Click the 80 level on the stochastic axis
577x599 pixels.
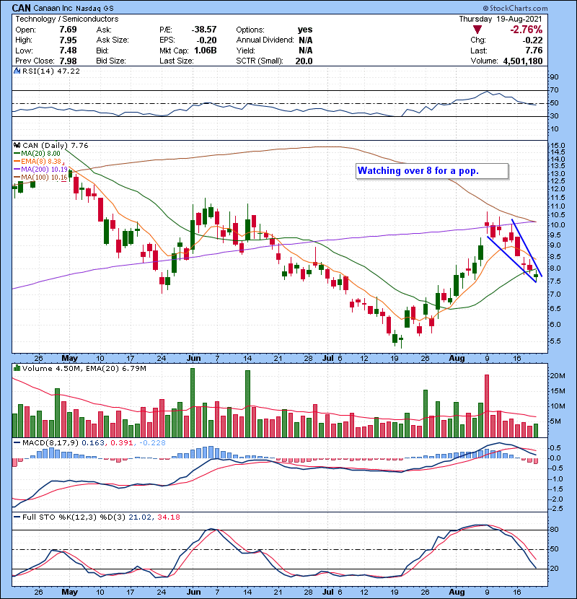click(554, 530)
